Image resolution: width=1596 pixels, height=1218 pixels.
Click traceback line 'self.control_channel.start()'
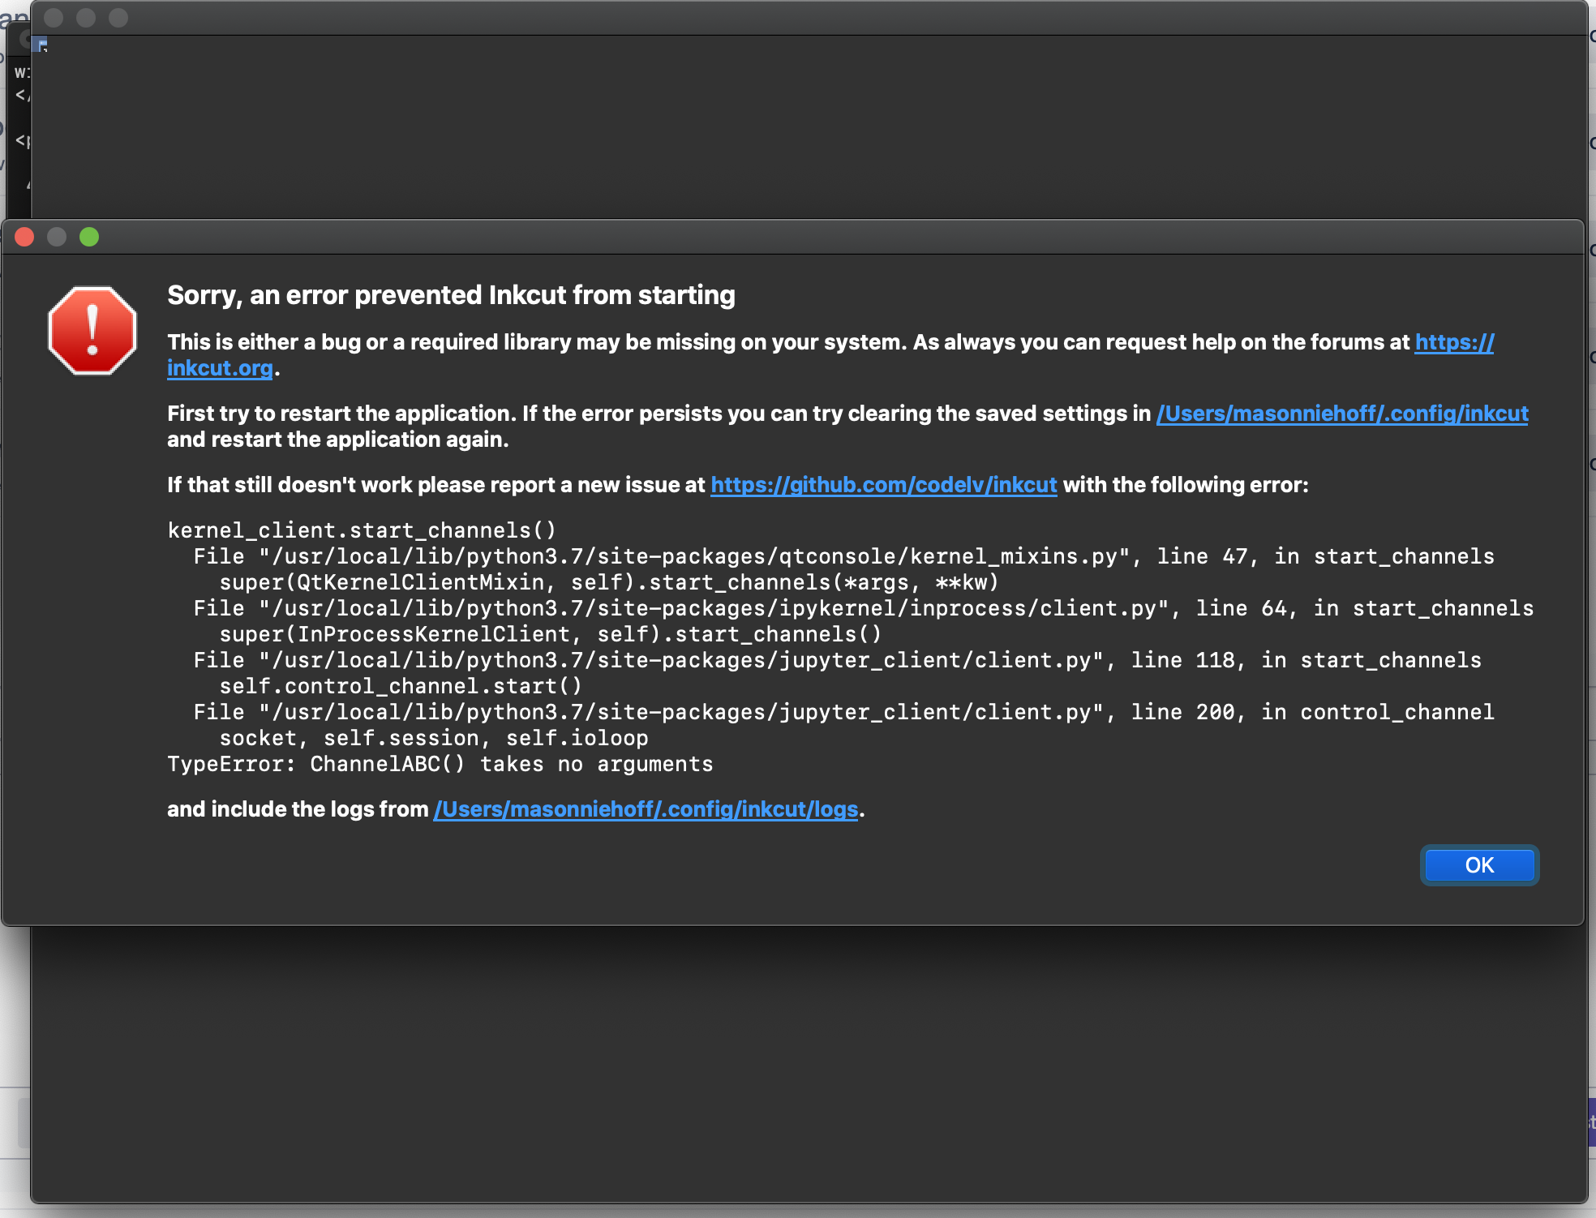click(x=401, y=686)
